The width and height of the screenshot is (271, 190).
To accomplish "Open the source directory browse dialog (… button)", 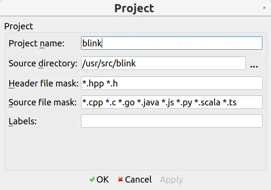I will pos(254,64).
